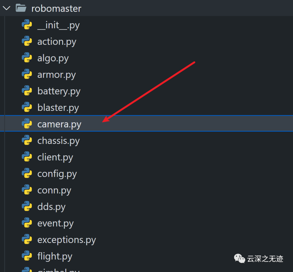Click the Python icon beside blaster.py
Image resolution: width=293 pixels, height=272 pixels.
click(27, 107)
